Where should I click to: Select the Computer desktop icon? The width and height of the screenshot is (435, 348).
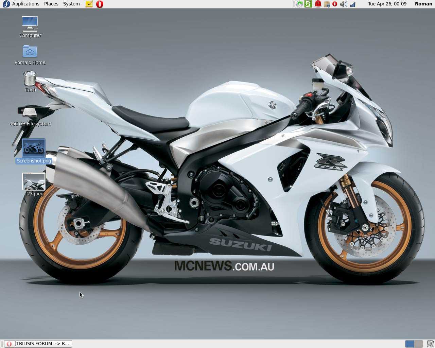[x=30, y=24]
